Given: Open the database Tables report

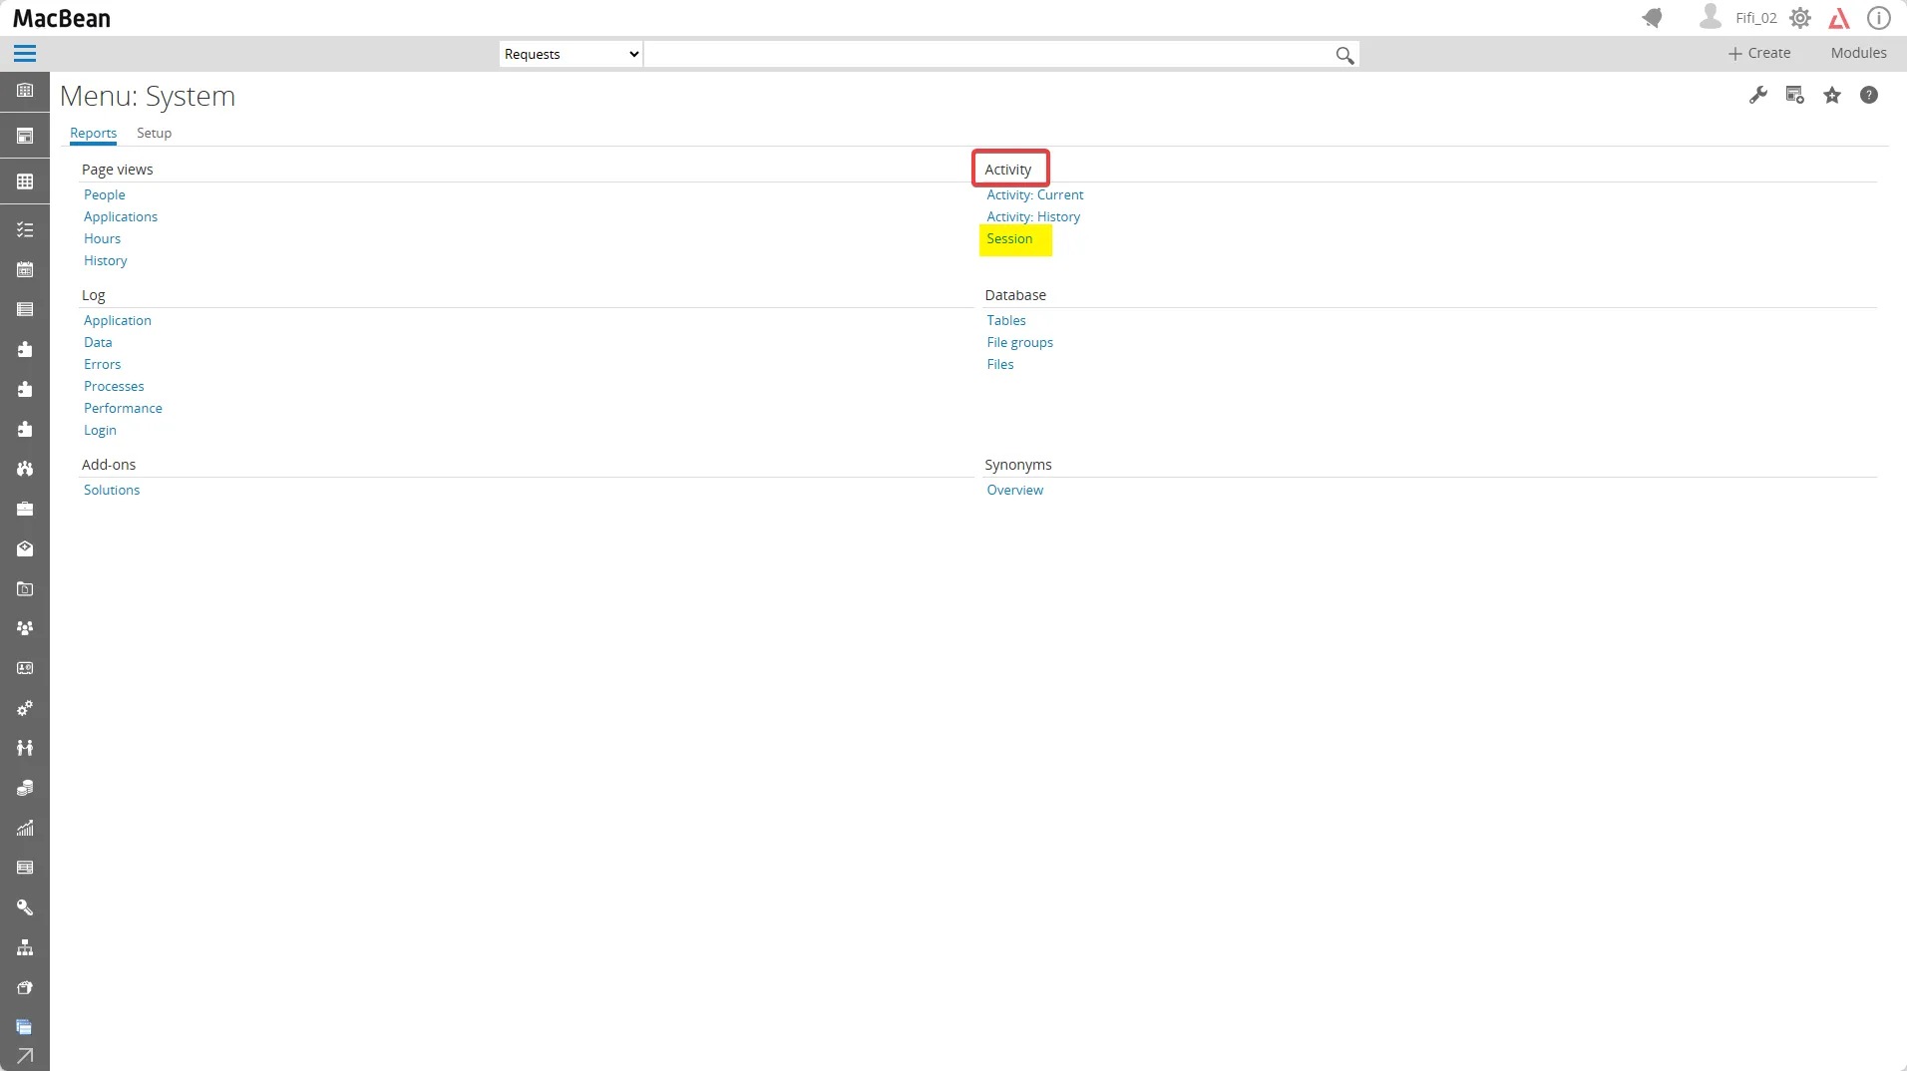Looking at the screenshot, I should pyautogui.click(x=1006, y=320).
